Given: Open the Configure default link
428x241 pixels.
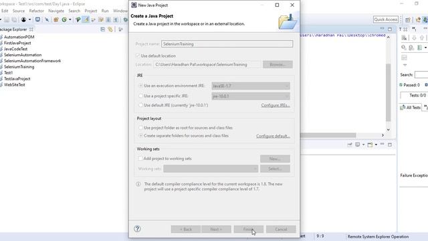Looking at the screenshot, I should pos(273,136).
